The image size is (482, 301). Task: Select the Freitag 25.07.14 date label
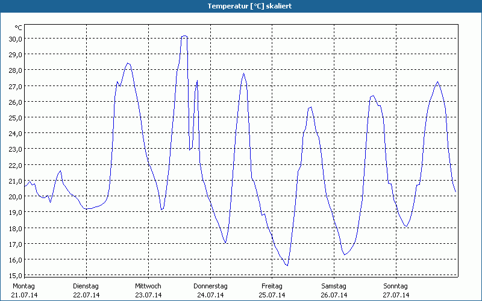tap(272, 291)
